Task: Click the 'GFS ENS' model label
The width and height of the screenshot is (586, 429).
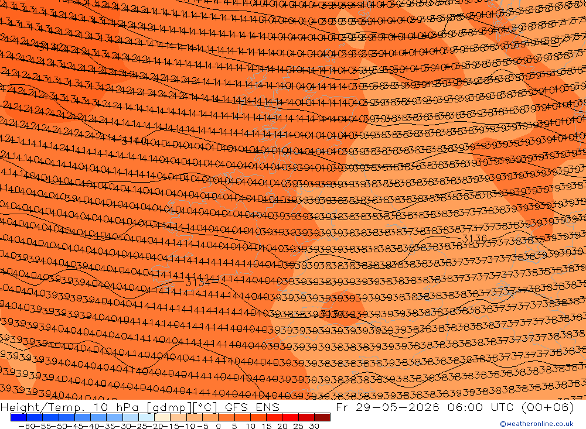Action: pos(252,407)
